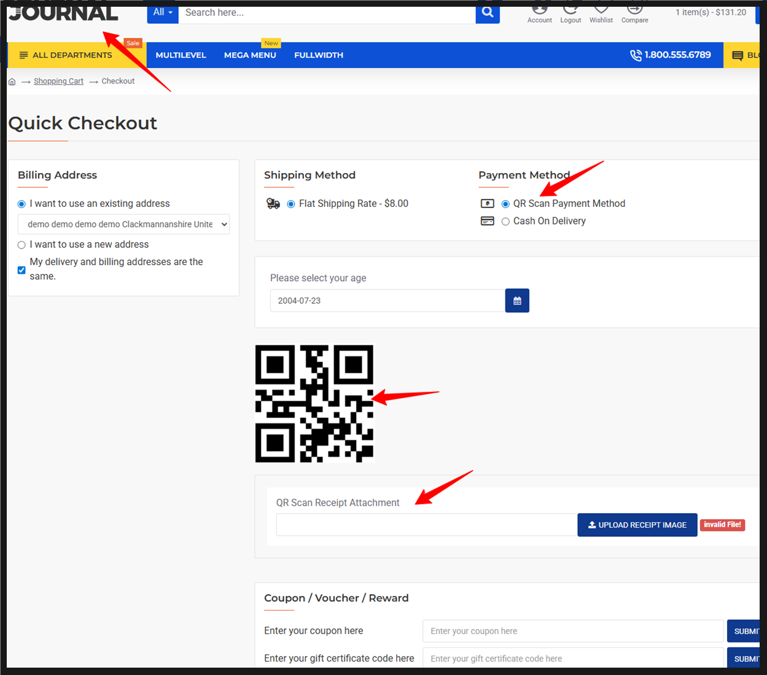Open the calendar date picker icon
The image size is (767, 675).
coord(517,301)
